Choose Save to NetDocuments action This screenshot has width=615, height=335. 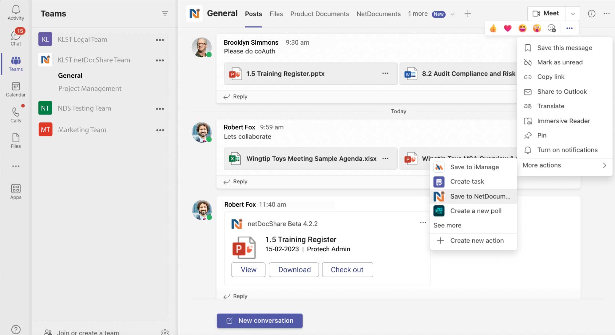(473, 196)
